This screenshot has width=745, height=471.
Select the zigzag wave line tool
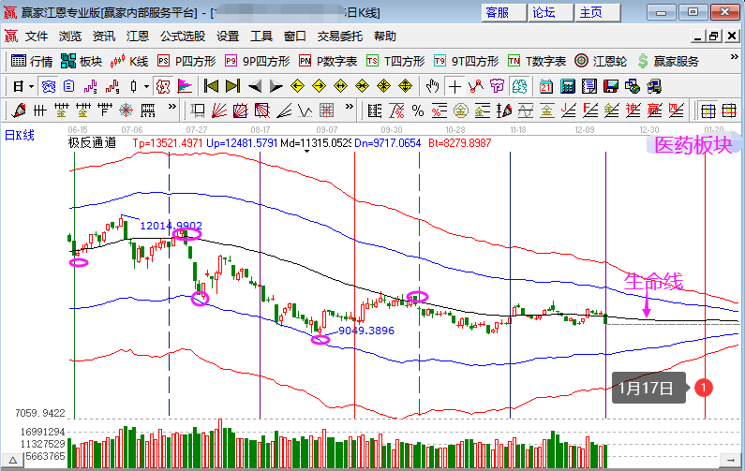pyautogui.click(x=305, y=110)
